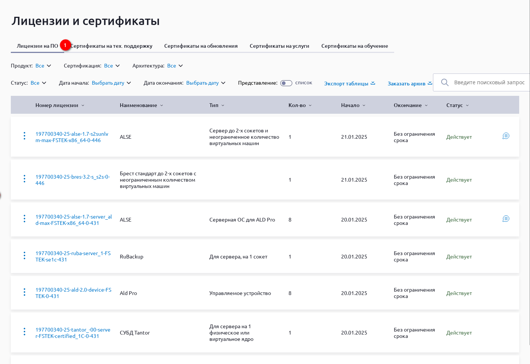Expand the Продукт filter dropdown
This screenshot has height=364, width=530.
click(43, 66)
